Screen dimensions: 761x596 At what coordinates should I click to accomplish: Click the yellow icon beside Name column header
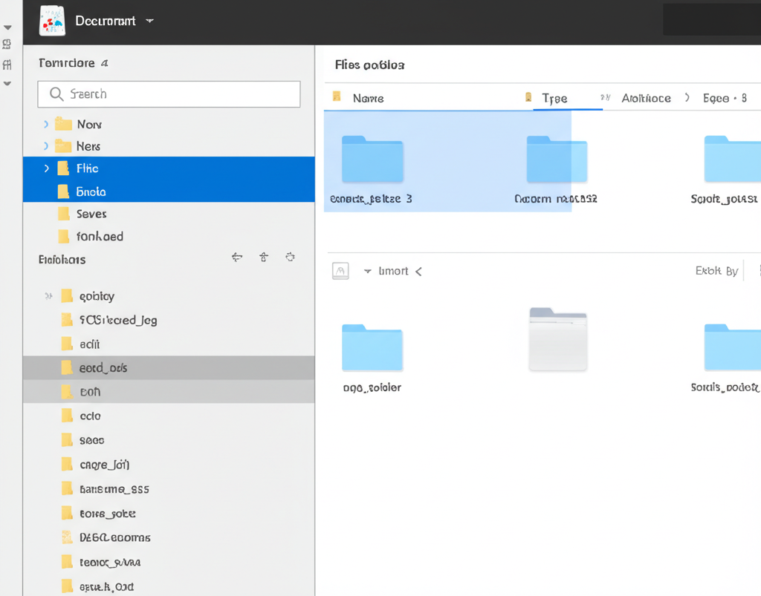[x=337, y=97]
